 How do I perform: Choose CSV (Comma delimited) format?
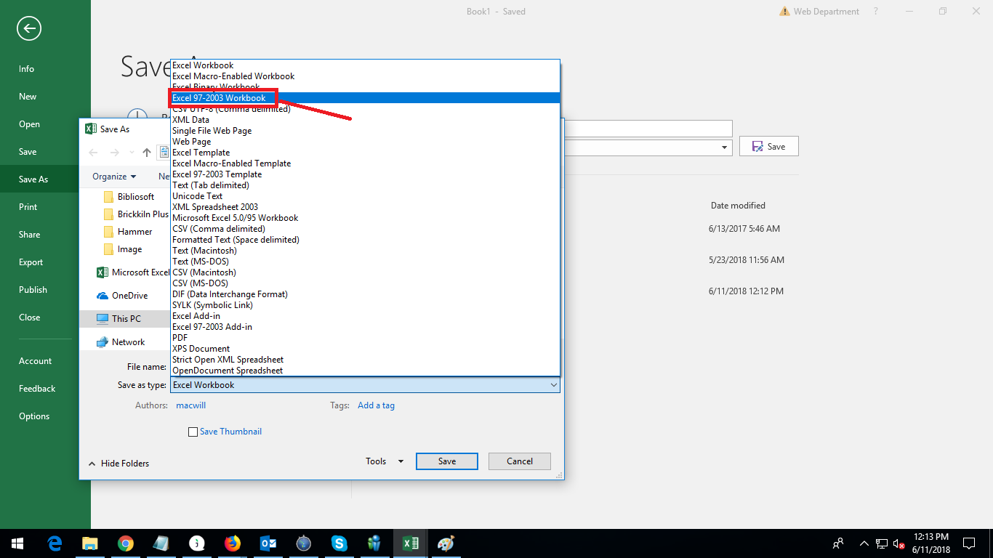point(365,229)
